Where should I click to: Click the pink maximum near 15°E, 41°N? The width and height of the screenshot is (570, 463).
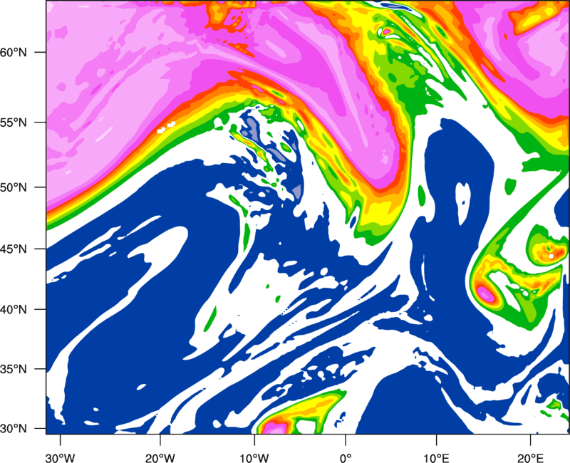coord(485,292)
